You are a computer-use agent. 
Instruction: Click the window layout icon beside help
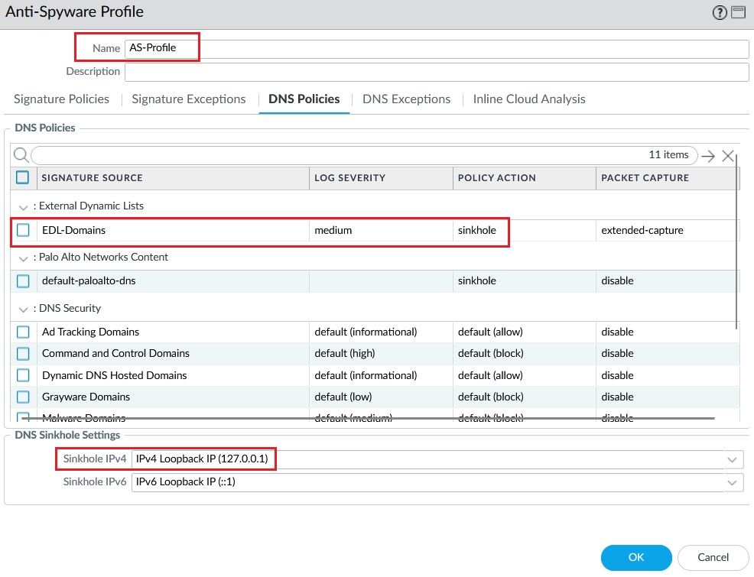click(738, 12)
